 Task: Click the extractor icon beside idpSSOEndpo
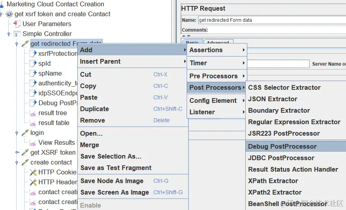33,93
